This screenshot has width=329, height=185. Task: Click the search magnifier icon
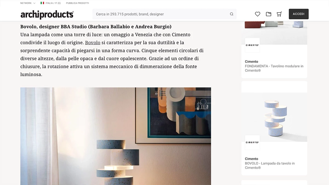[x=232, y=14]
